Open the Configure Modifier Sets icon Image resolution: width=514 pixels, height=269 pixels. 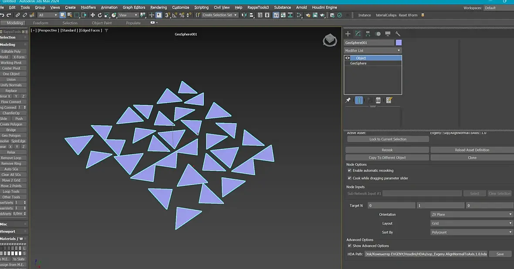(389, 101)
